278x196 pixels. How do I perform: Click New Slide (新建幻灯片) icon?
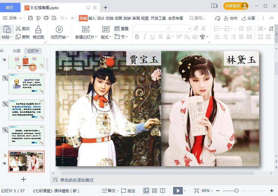click(86, 29)
